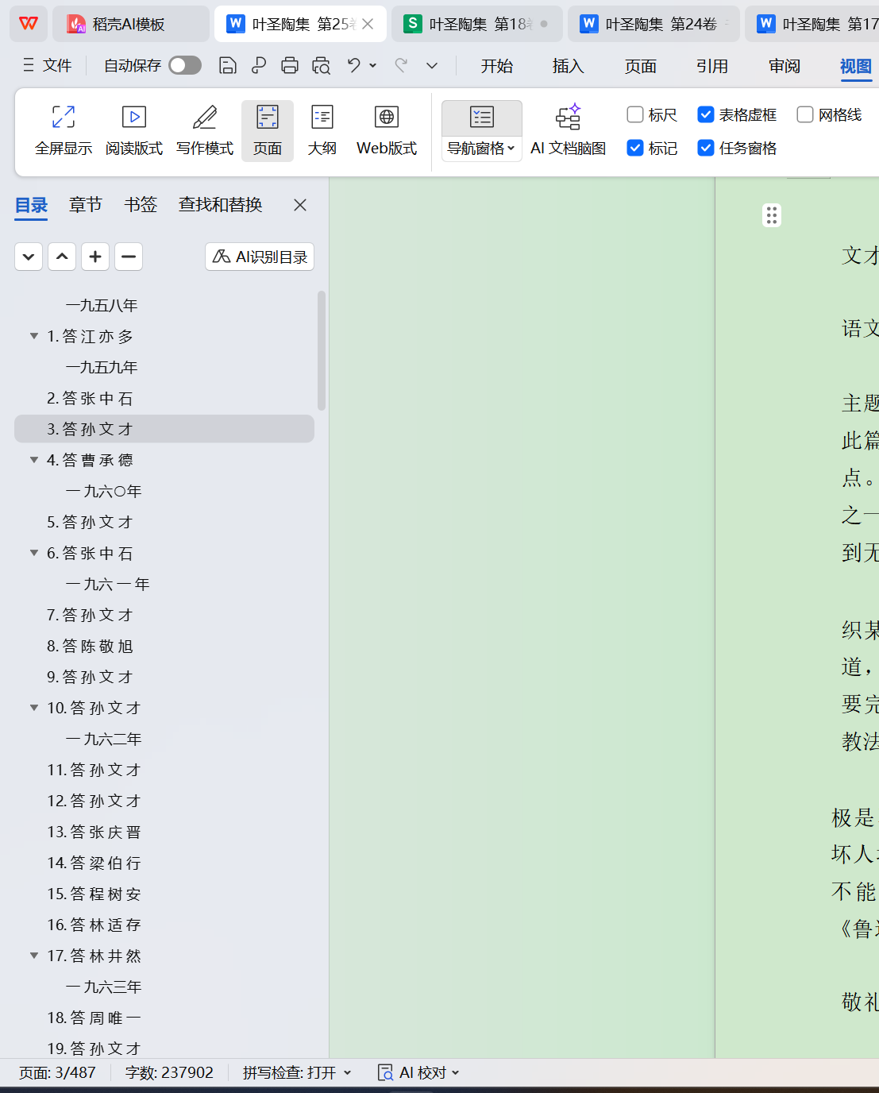Open the 插入 ribbon tab
Screen dimensions: 879x1093
tap(569, 66)
